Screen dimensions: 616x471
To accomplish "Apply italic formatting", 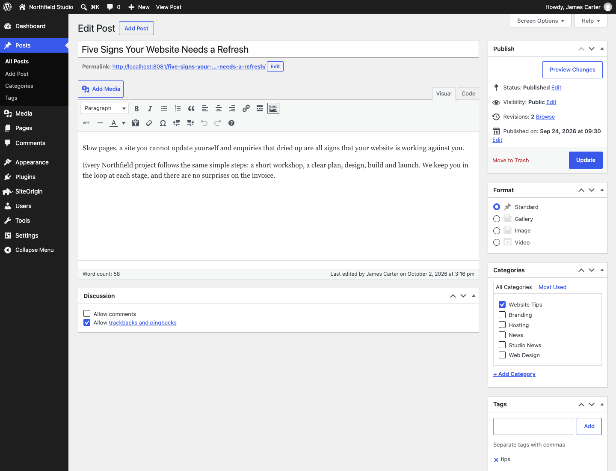I will tap(150, 109).
